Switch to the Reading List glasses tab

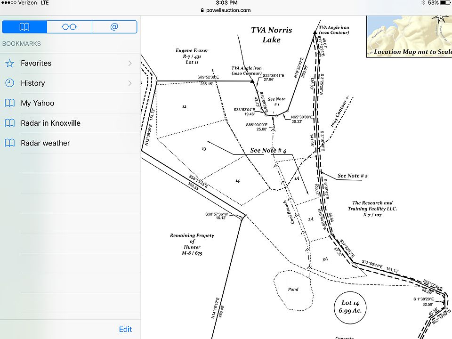coord(69,27)
